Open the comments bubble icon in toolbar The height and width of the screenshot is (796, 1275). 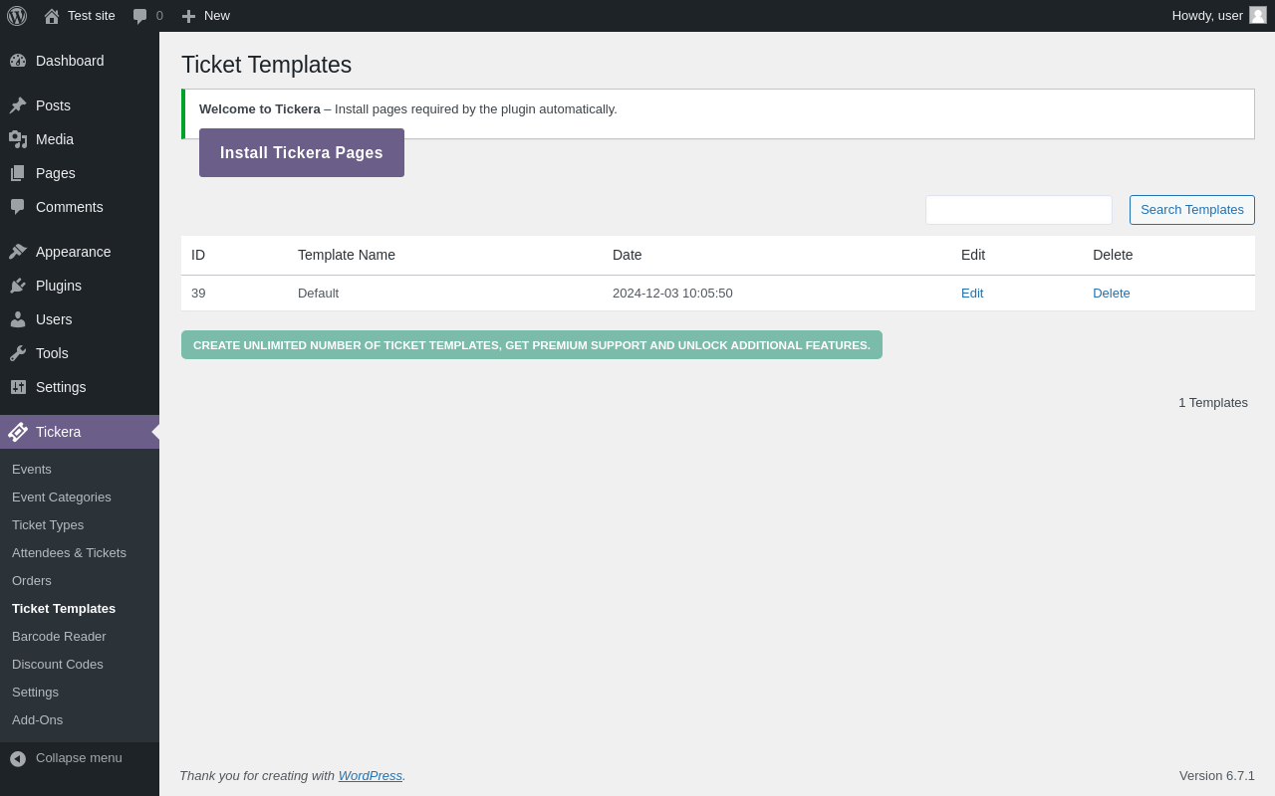pos(140,16)
